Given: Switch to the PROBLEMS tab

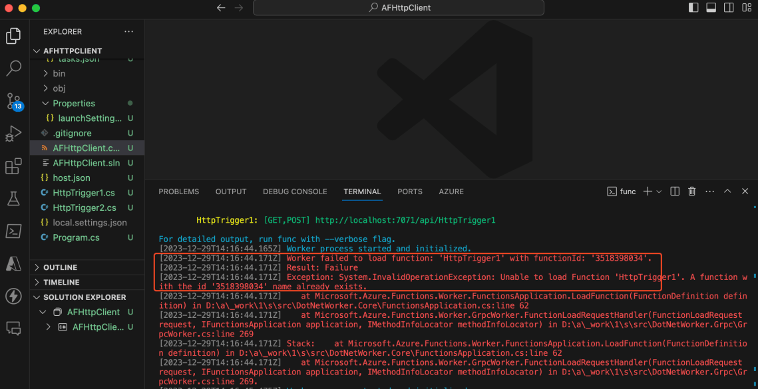Looking at the screenshot, I should pos(179,192).
